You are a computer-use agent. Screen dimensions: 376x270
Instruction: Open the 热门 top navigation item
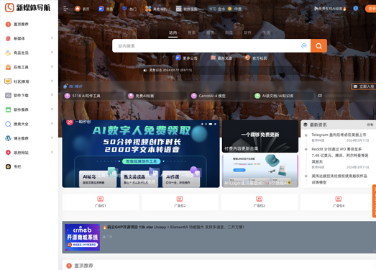(129, 9)
